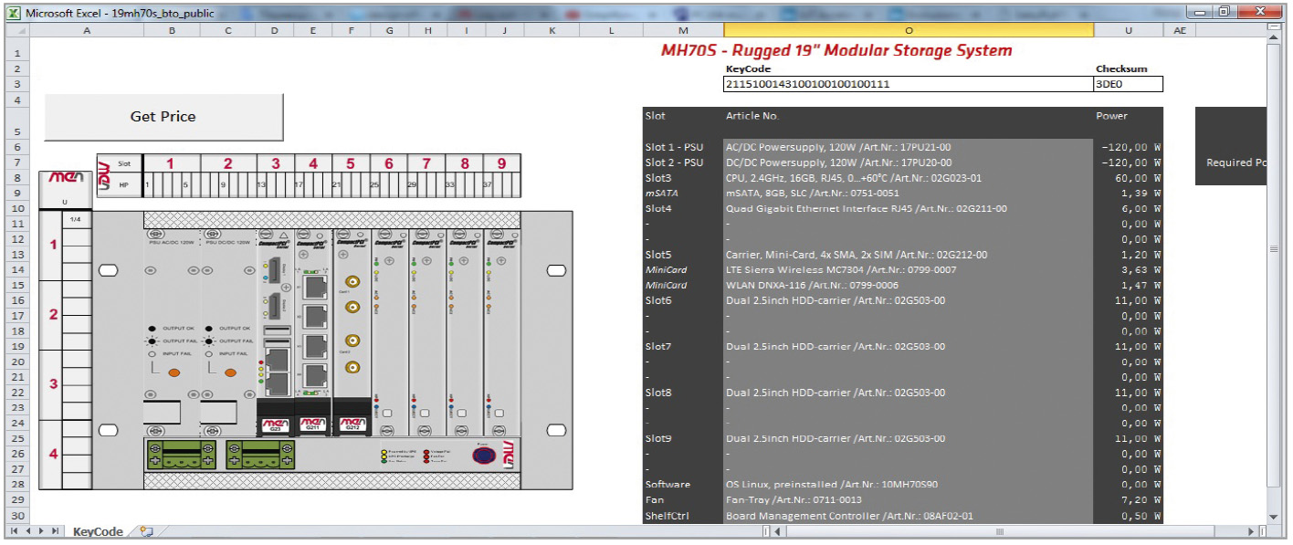Select column O header
Image resolution: width=1293 pixels, height=545 pixels.
(x=909, y=30)
